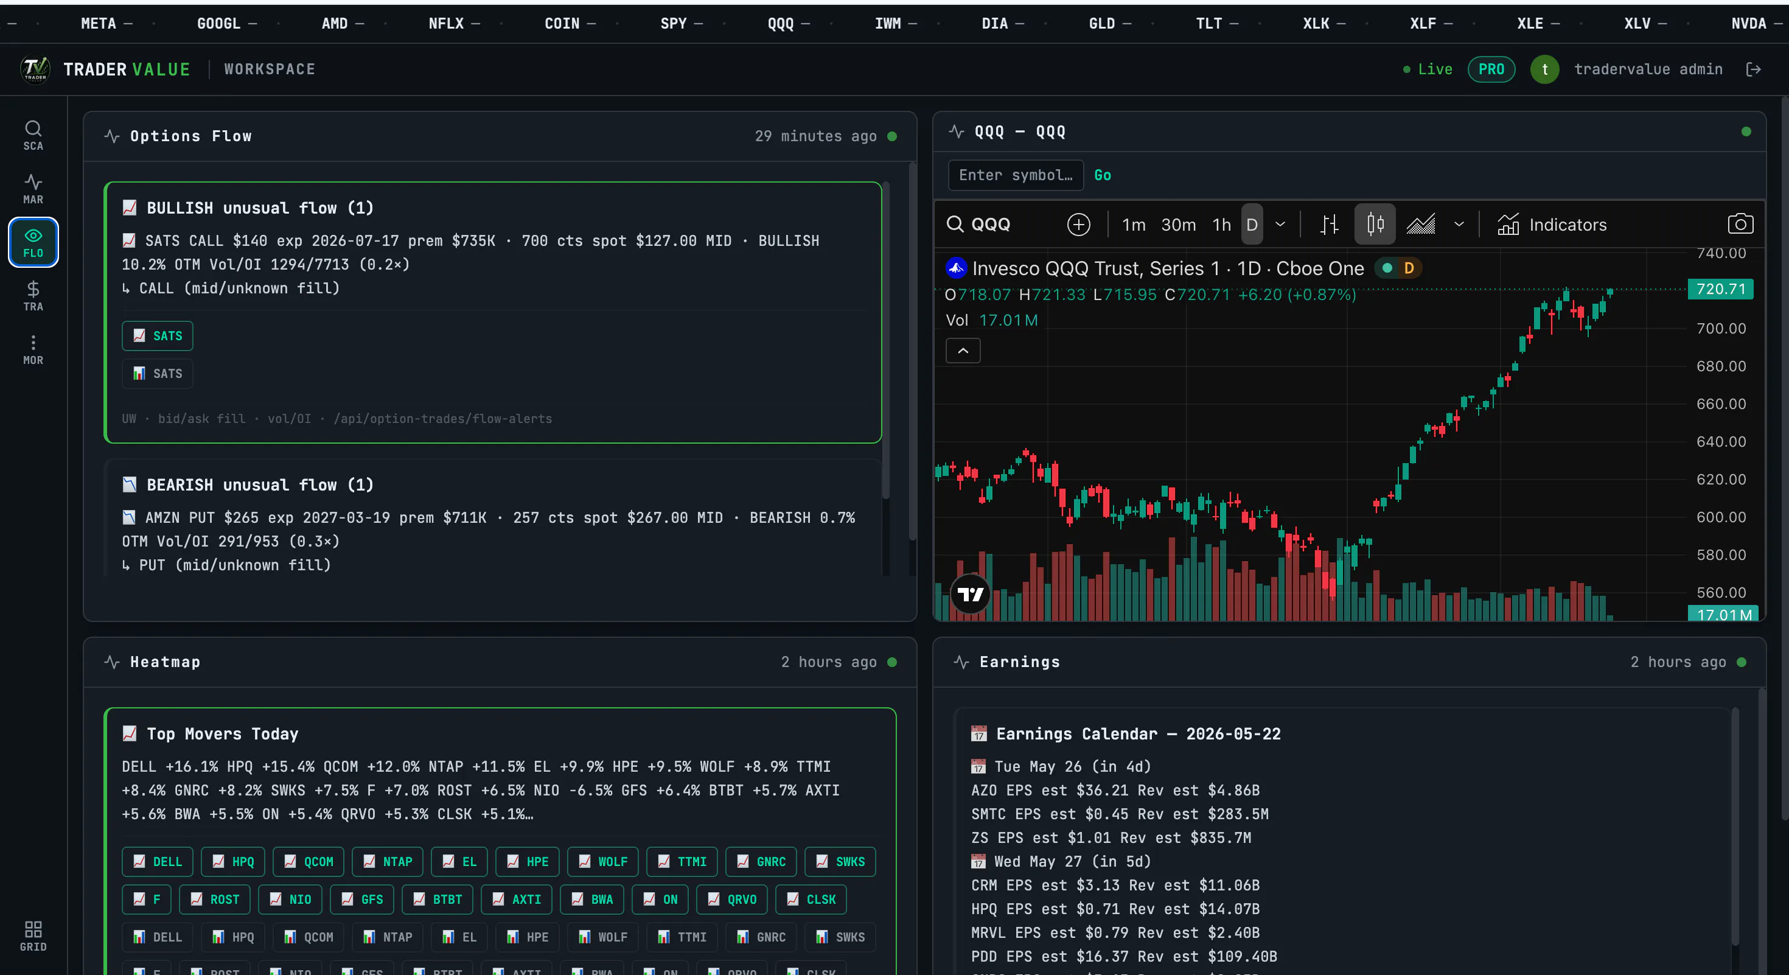
Task: Open the DELL line-chart chip
Action: click(x=158, y=862)
